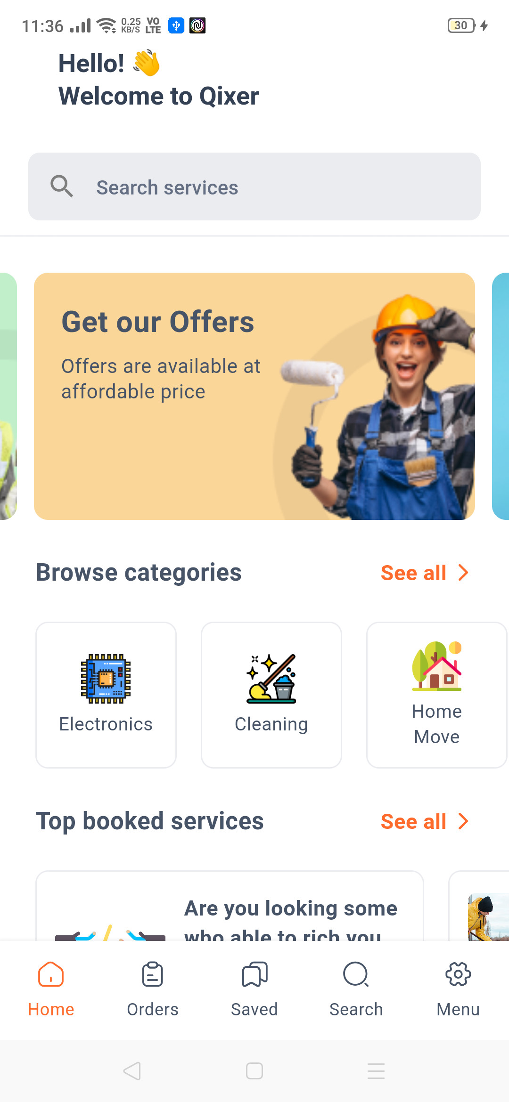Screen dimensions: 509x1102
Task: Open the Get our Offers banner
Action: pos(254,396)
